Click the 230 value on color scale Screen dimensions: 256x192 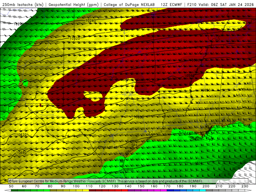pyautogui.click(x=245, y=186)
